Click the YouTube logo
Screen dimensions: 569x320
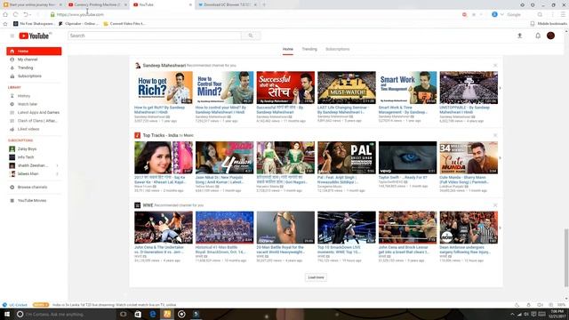34,36
